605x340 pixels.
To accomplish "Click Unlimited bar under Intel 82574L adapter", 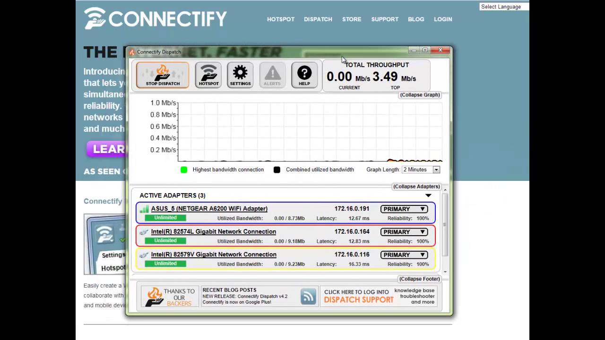I will [165, 240].
